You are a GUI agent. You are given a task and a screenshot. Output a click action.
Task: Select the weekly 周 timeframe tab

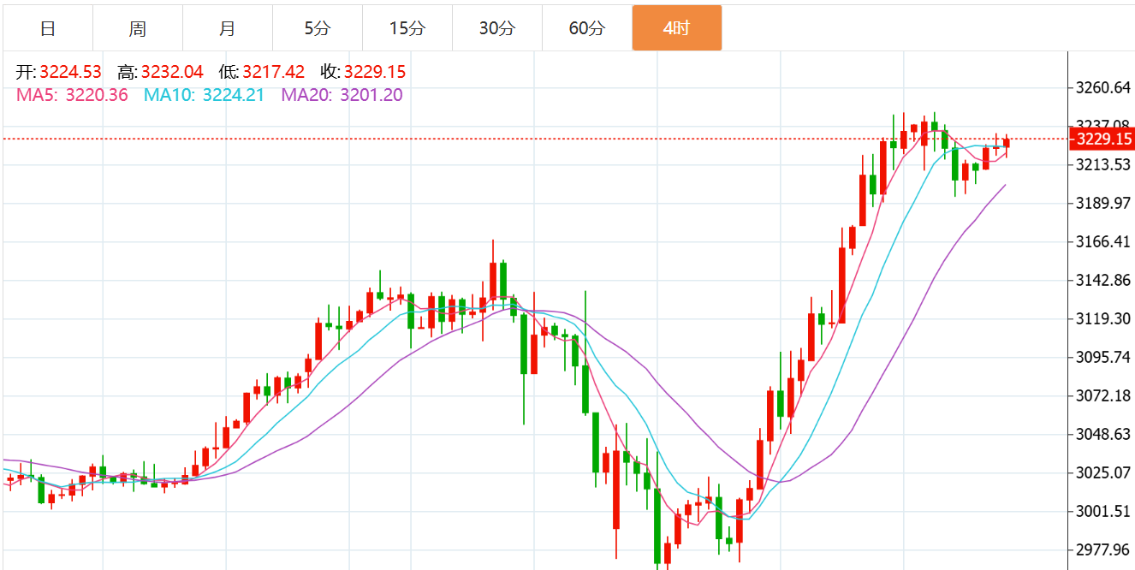click(138, 28)
